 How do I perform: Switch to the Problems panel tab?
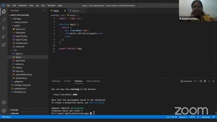coord(56,81)
